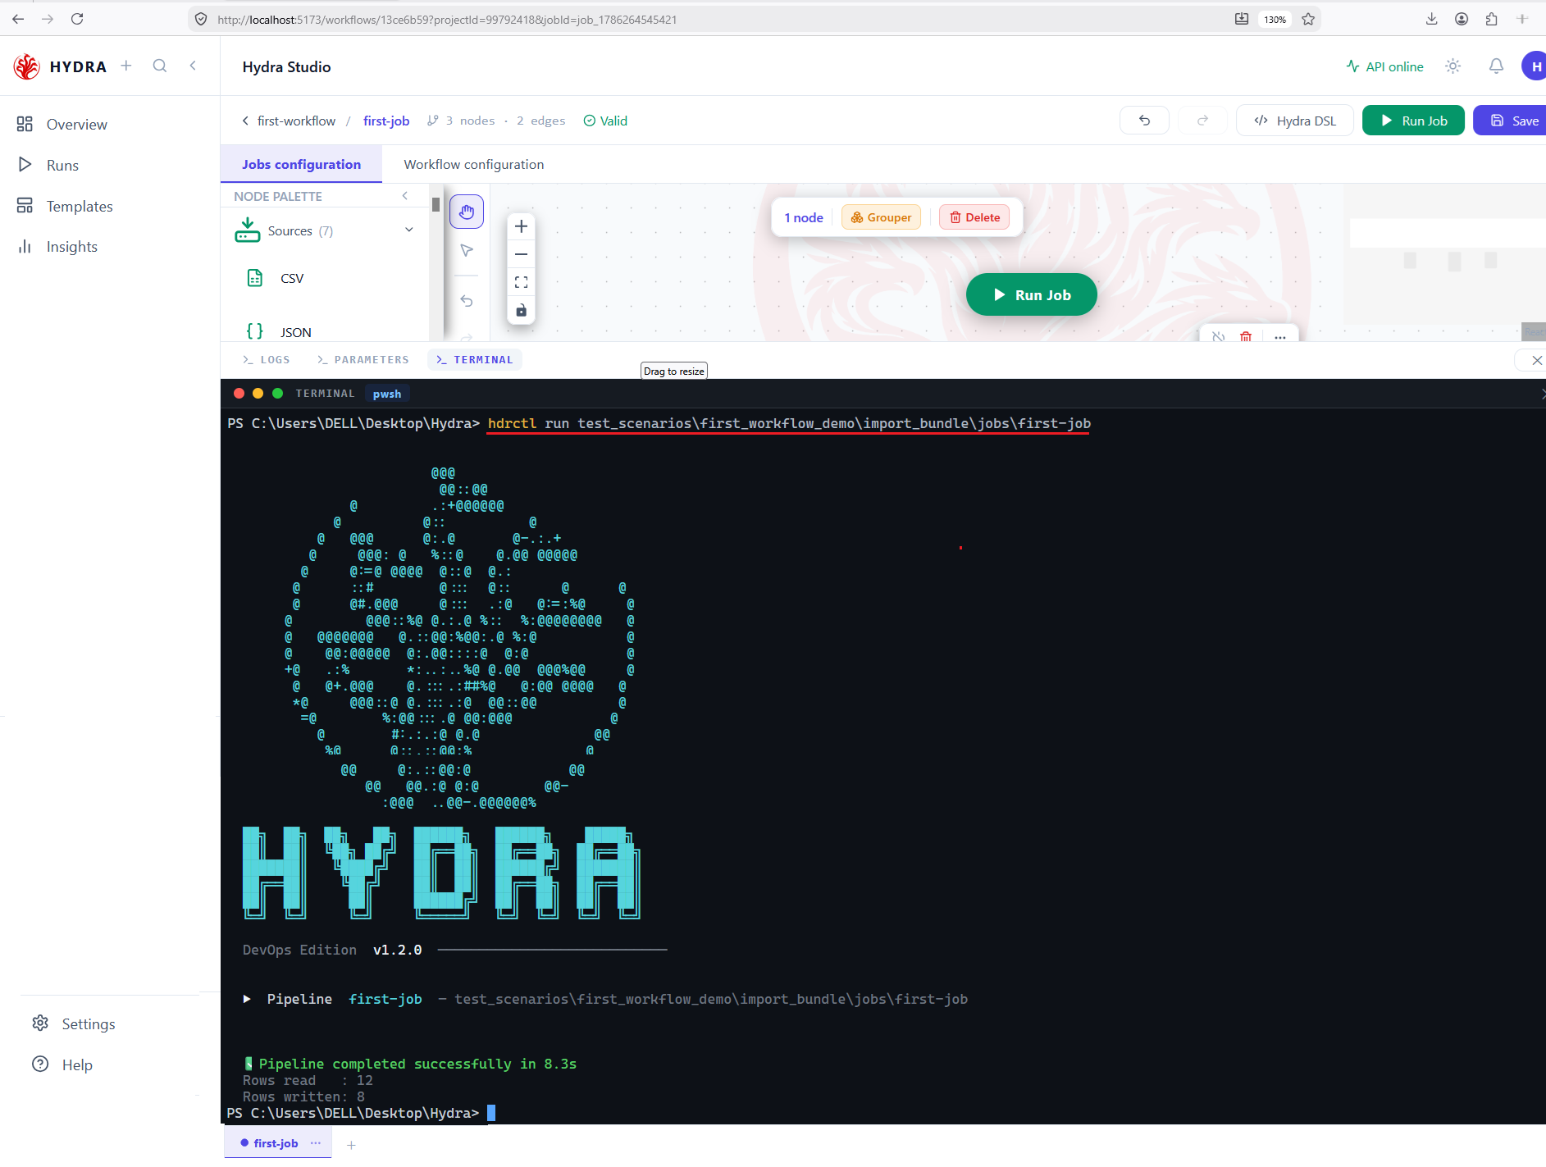Close the bottom panel
The width and height of the screenshot is (1546, 1167).
1536,360
